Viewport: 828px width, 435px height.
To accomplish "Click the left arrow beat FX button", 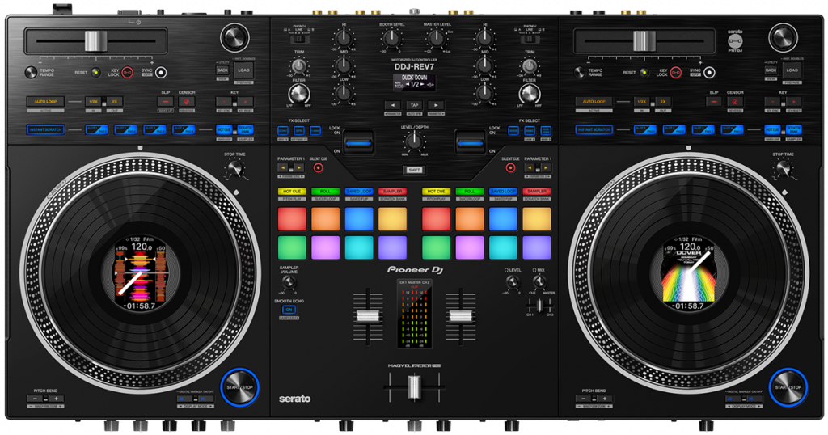I will tap(391, 105).
